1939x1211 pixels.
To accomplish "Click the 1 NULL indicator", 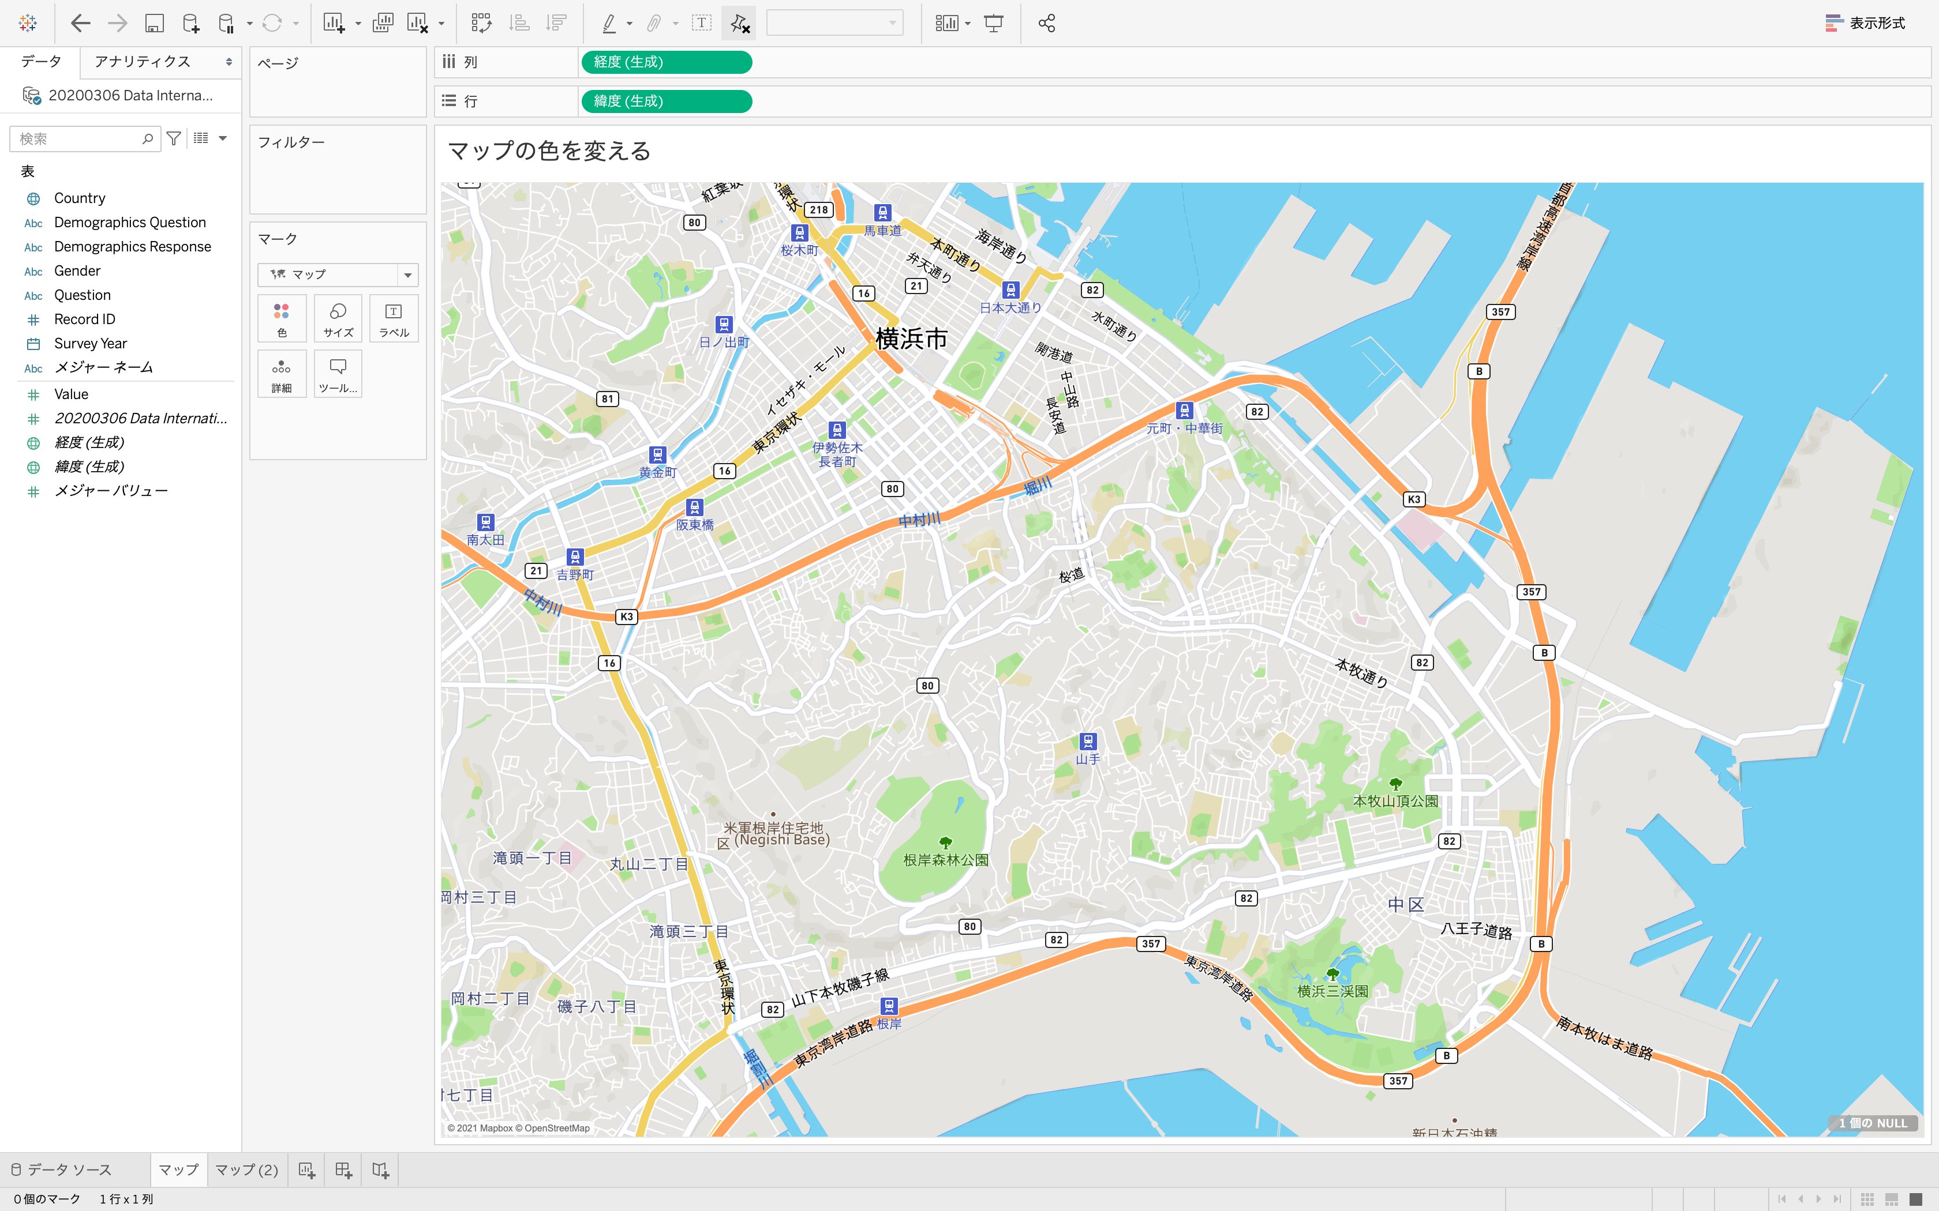I will pos(1873,1123).
